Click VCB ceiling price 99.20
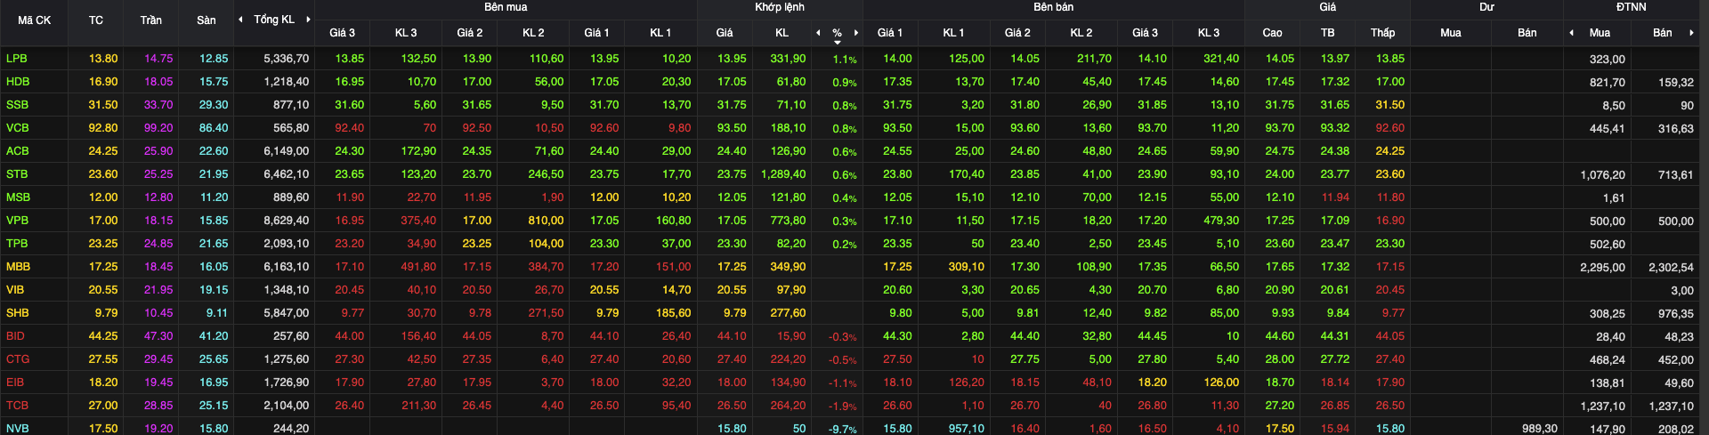This screenshot has height=435, width=1709. pos(158,127)
